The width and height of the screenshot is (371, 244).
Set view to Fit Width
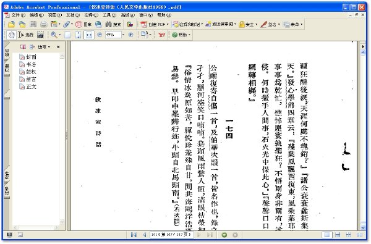88,35
